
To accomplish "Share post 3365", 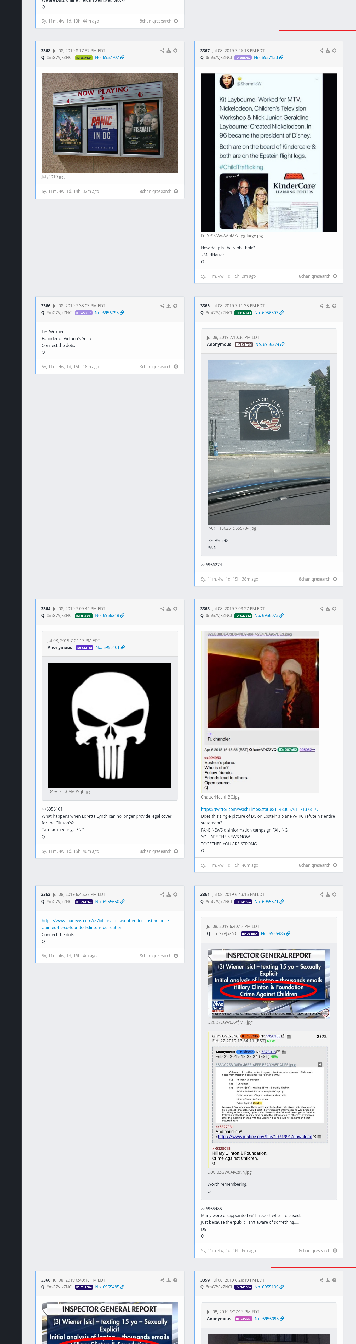I will (322, 306).
